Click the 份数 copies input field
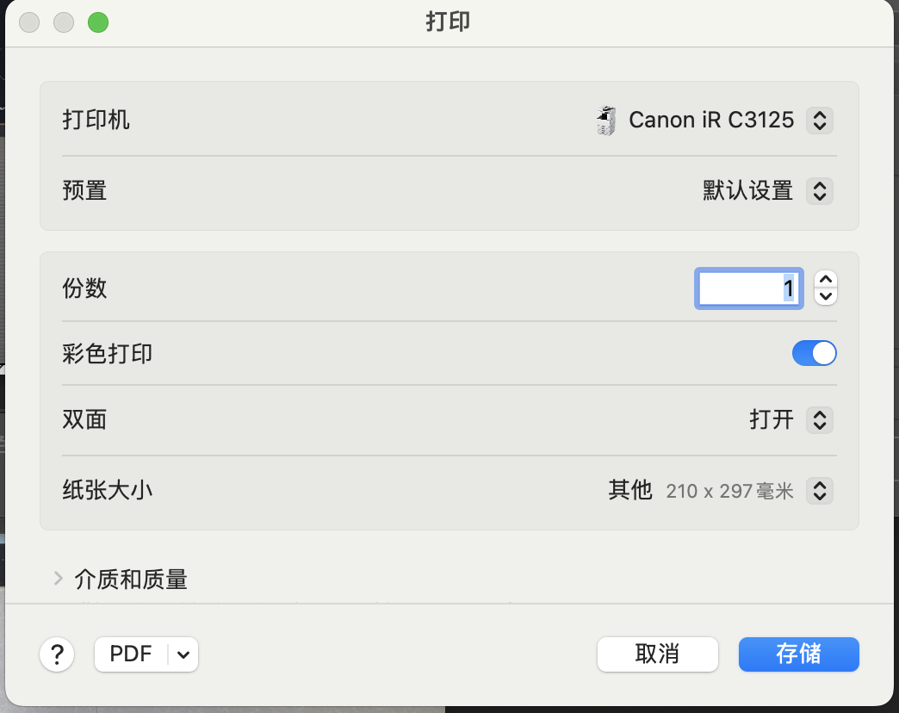Screen dimensions: 899x713 point(747,288)
